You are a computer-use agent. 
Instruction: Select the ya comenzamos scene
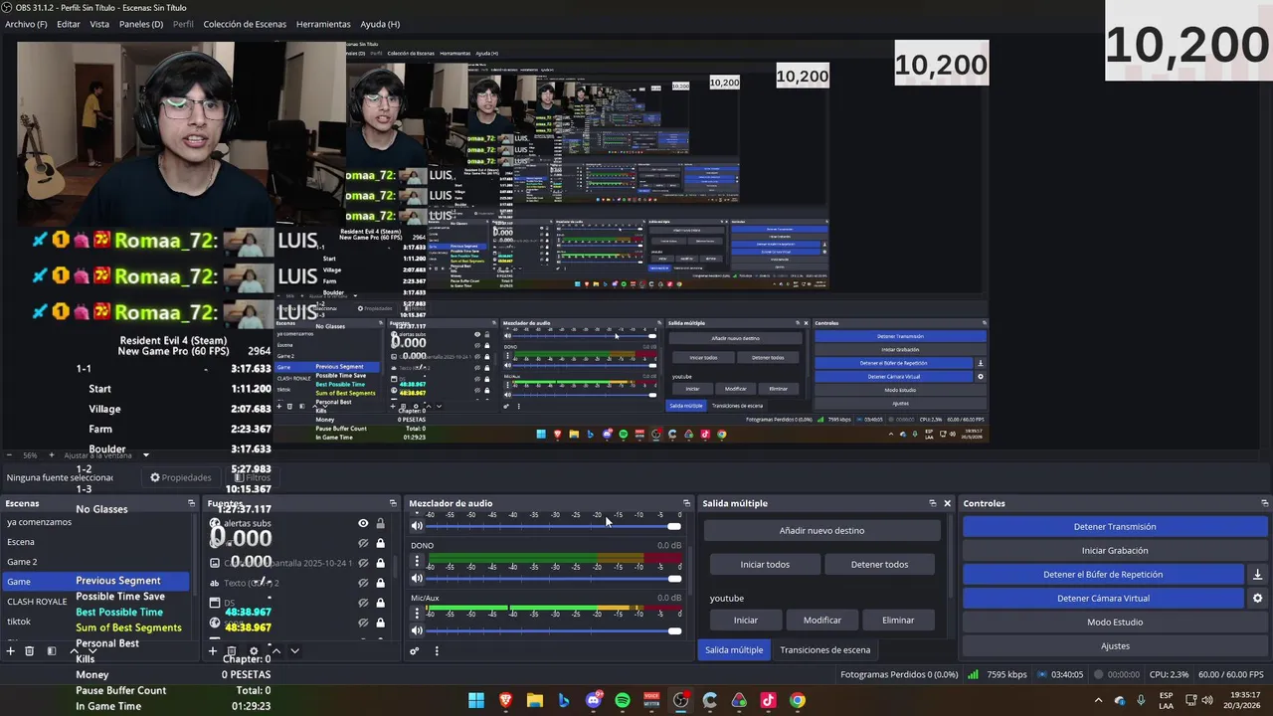[39, 522]
